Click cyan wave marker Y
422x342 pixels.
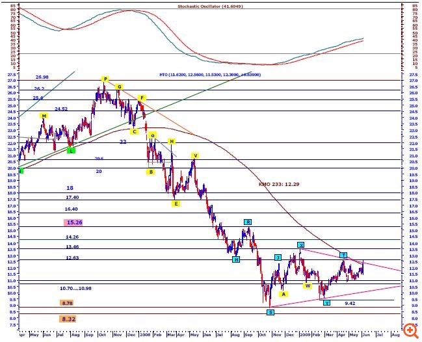point(326,303)
